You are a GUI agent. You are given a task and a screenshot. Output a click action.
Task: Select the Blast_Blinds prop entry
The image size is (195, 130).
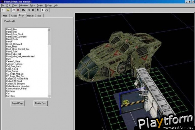pos(12,47)
